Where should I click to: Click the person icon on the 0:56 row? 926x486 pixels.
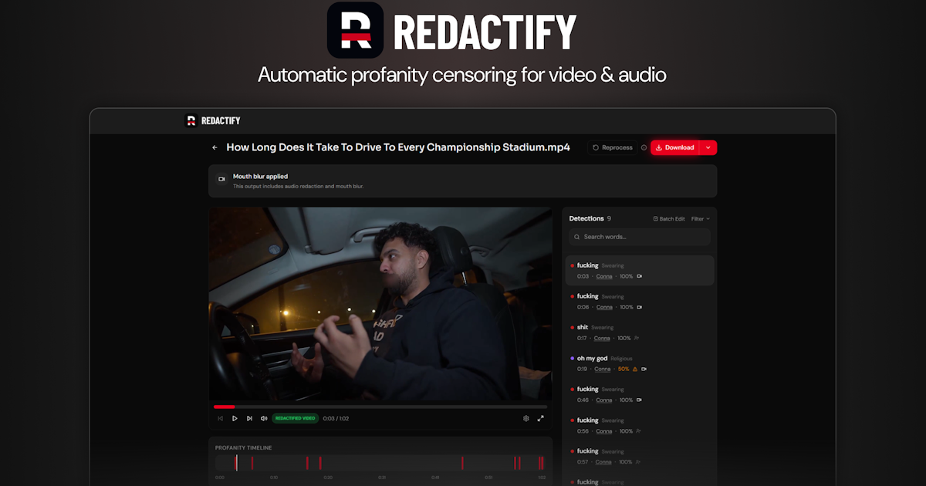coord(639,430)
